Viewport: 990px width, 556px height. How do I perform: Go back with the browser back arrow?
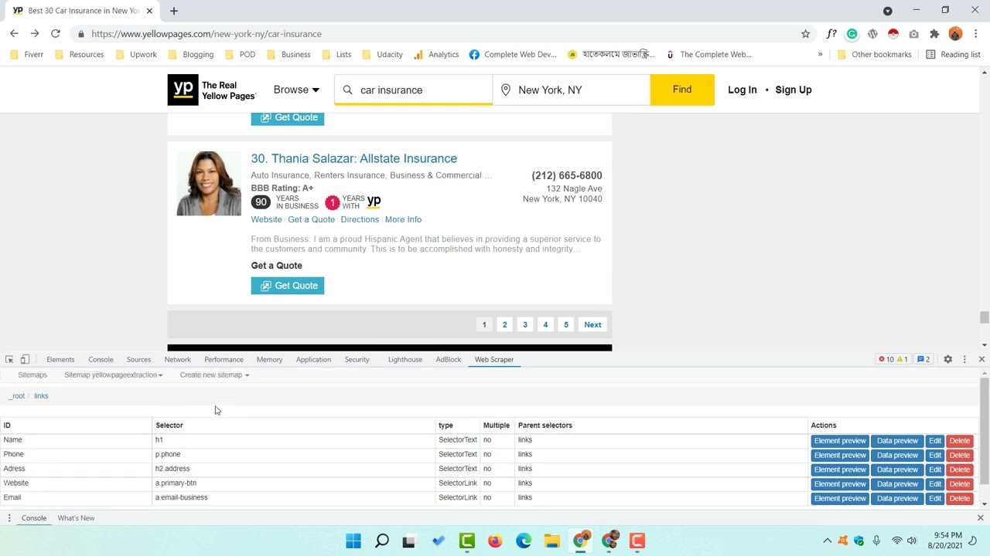pos(14,34)
